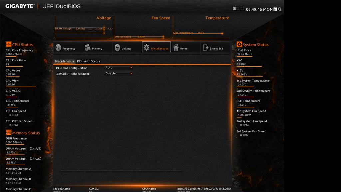Viewport: 341px width, 192px height.
Task: Click the magnifying glass search icon
Action: pyautogui.click(x=280, y=9)
